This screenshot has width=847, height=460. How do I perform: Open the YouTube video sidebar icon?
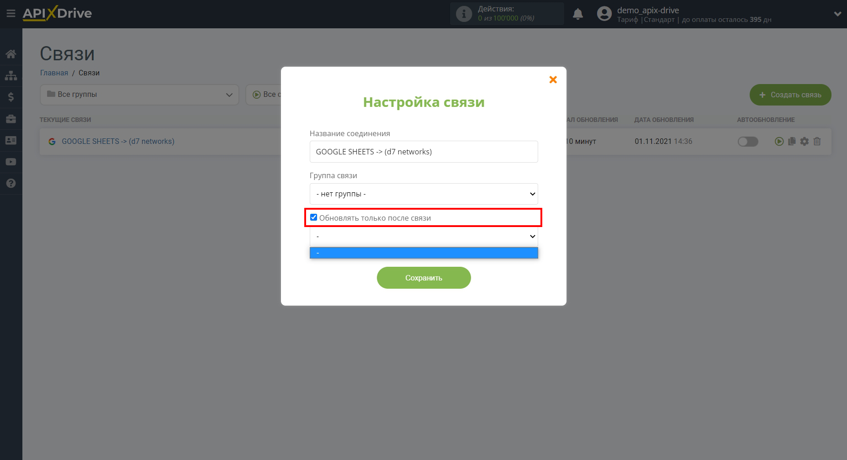pos(11,162)
